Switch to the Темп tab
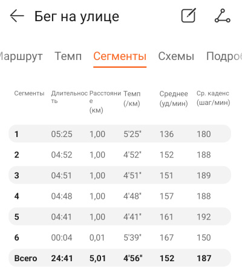242x280 pixels. point(68,56)
